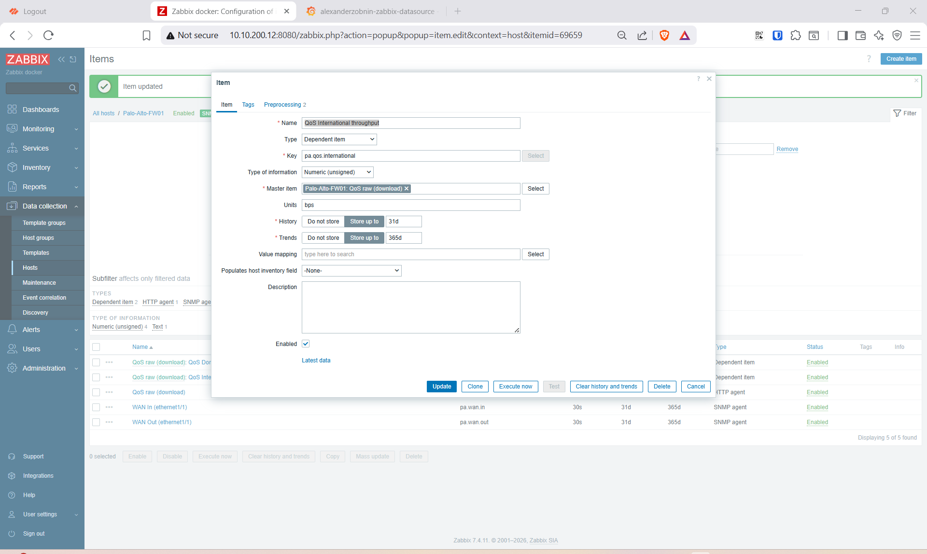This screenshot has width=927, height=554.
Task: Click the Units field containing bps
Action: [411, 205]
